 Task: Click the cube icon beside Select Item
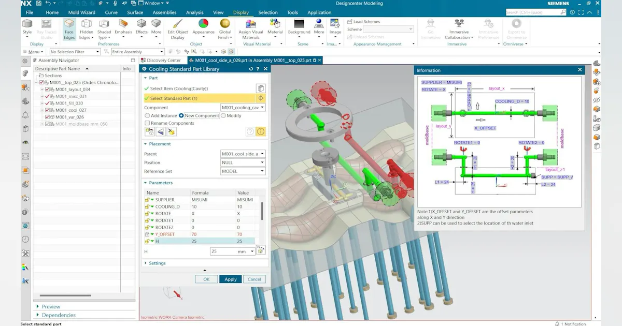click(261, 88)
